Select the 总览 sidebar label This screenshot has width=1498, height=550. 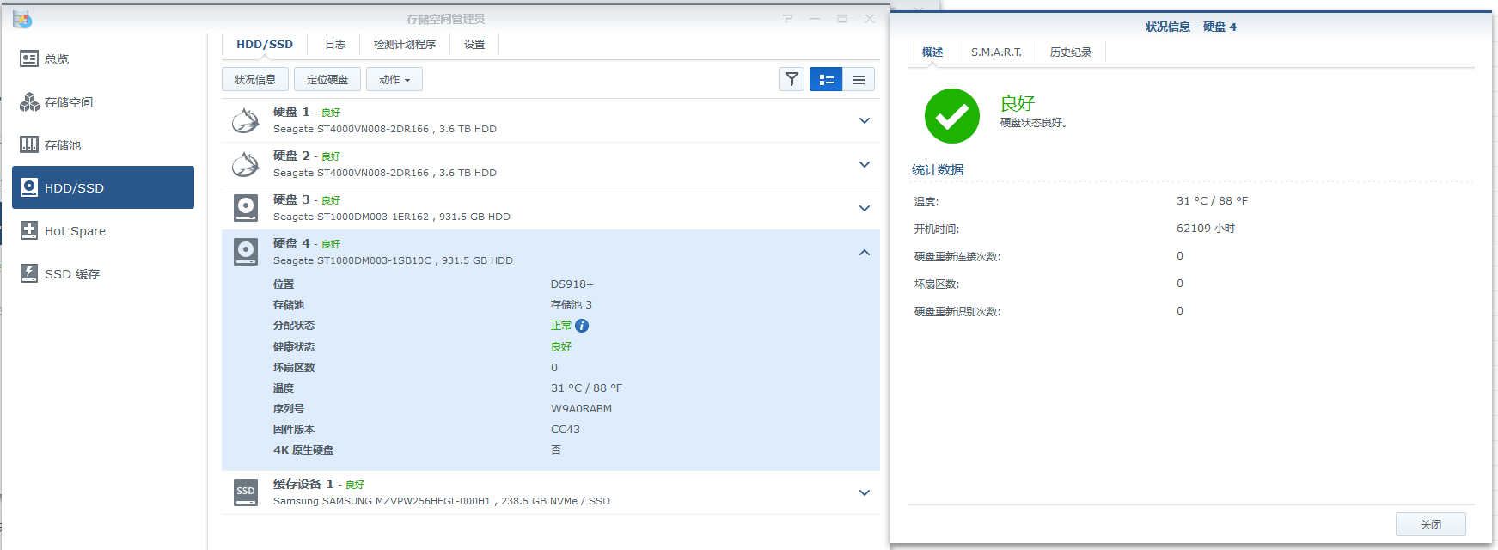coord(57,59)
